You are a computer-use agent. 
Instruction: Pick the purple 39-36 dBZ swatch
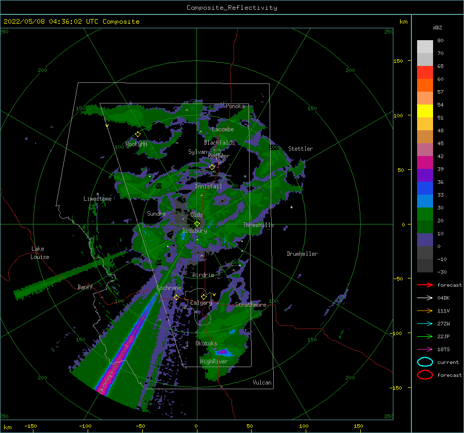[x=425, y=175]
